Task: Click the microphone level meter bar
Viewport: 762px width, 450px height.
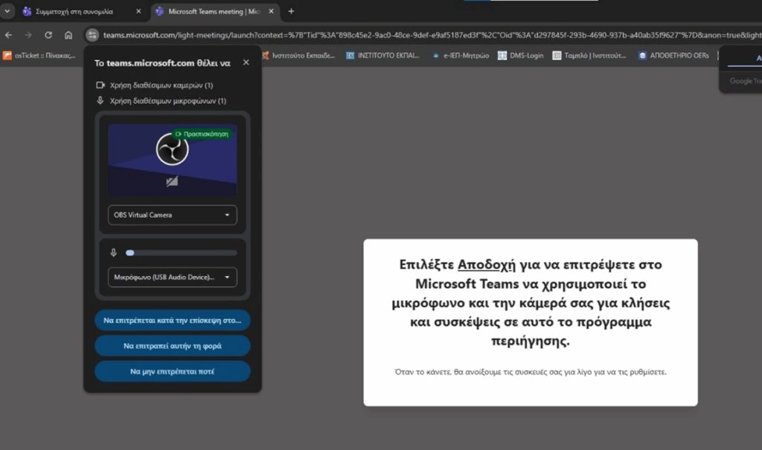Action: [x=182, y=253]
